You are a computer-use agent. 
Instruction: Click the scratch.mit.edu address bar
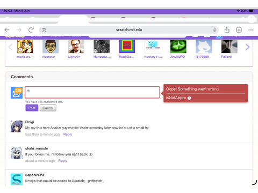tap(129, 30)
